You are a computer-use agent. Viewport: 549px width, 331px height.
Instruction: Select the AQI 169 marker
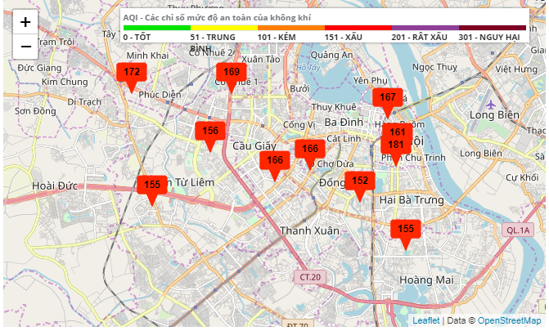232,73
